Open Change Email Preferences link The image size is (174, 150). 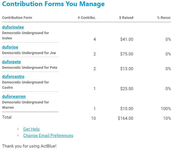coord(48,136)
